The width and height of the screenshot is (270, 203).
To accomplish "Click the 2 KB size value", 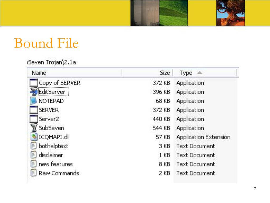I will (x=165, y=173).
